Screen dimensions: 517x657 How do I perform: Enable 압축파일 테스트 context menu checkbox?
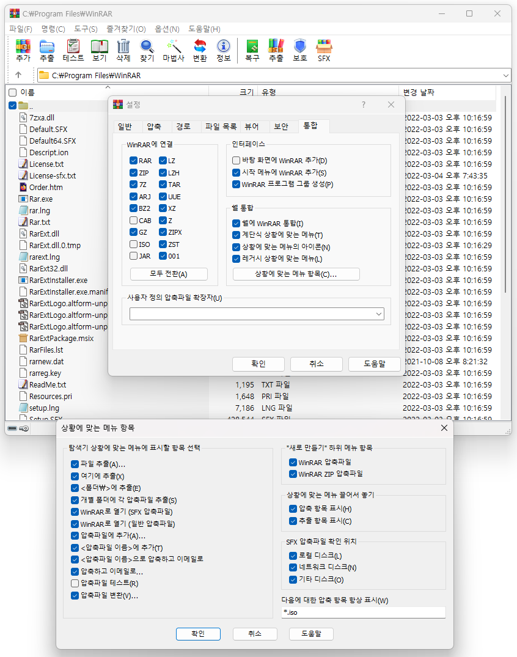click(x=75, y=583)
